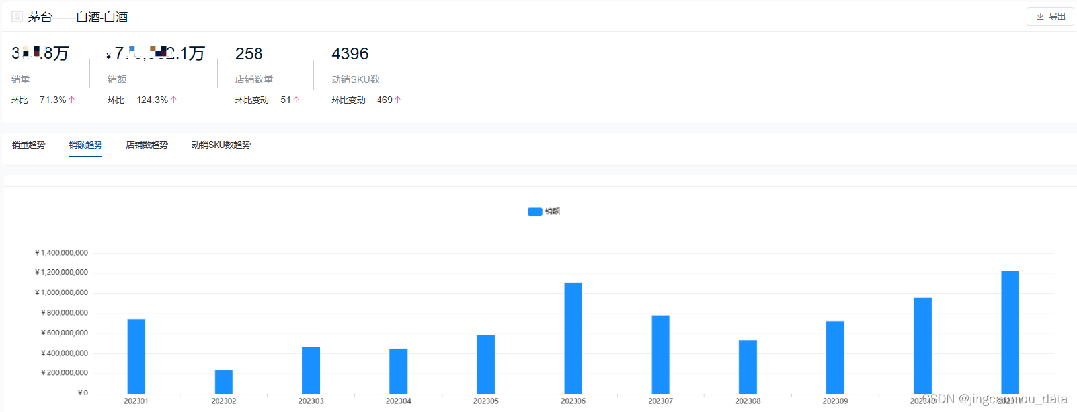Viewport: 1077px width, 412px height.
Task: Click the 茅台——白酒-白酒 title text
Action: (78, 17)
